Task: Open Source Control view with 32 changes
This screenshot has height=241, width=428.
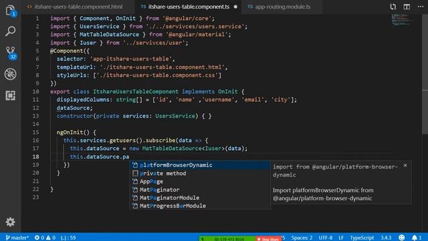Action: click(11, 52)
